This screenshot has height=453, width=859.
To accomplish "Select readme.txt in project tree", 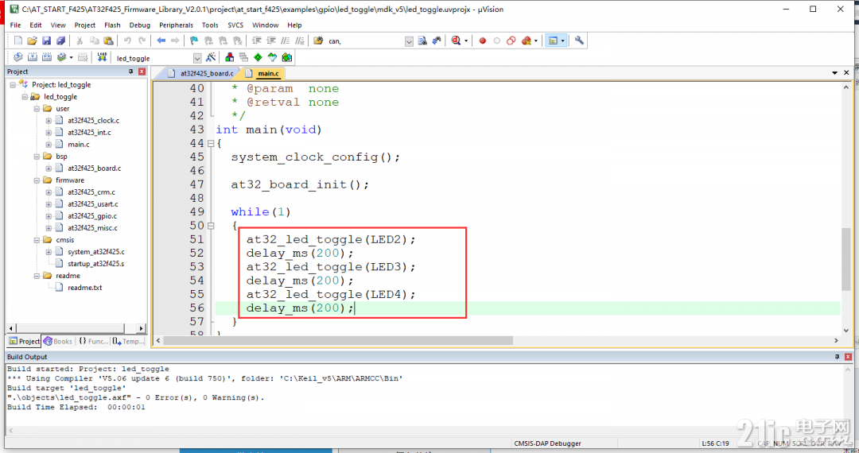I will point(85,288).
